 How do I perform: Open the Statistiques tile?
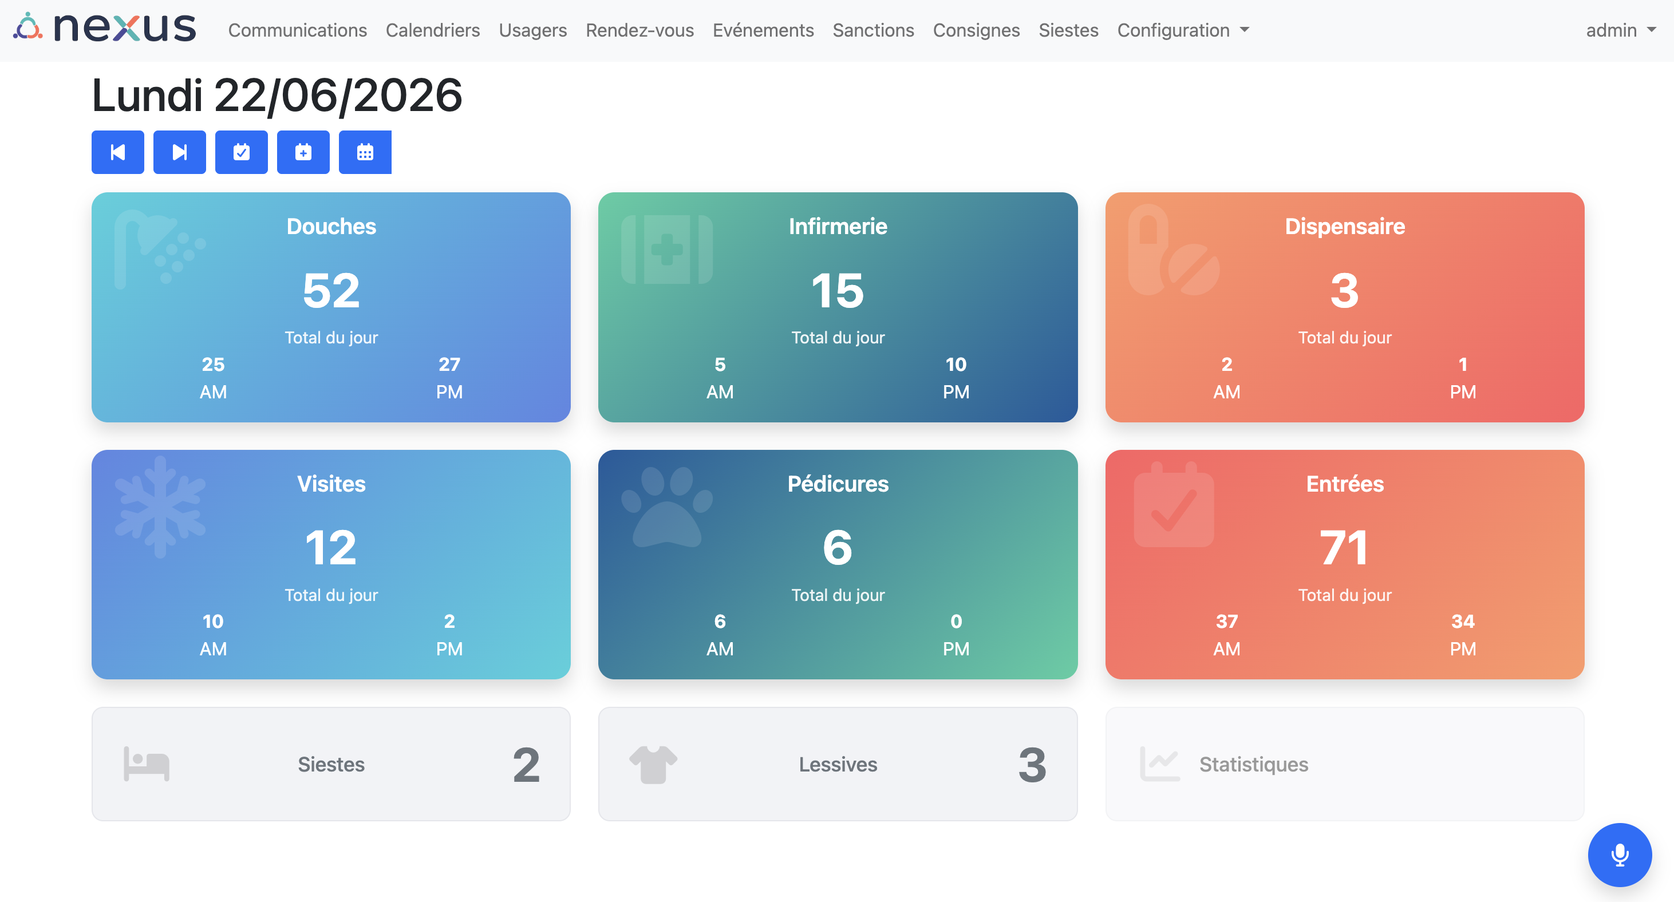click(1345, 764)
